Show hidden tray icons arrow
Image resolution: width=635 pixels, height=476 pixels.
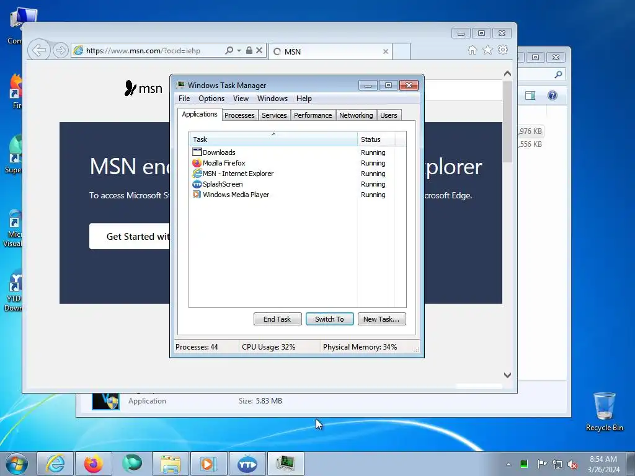click(508, 464)
